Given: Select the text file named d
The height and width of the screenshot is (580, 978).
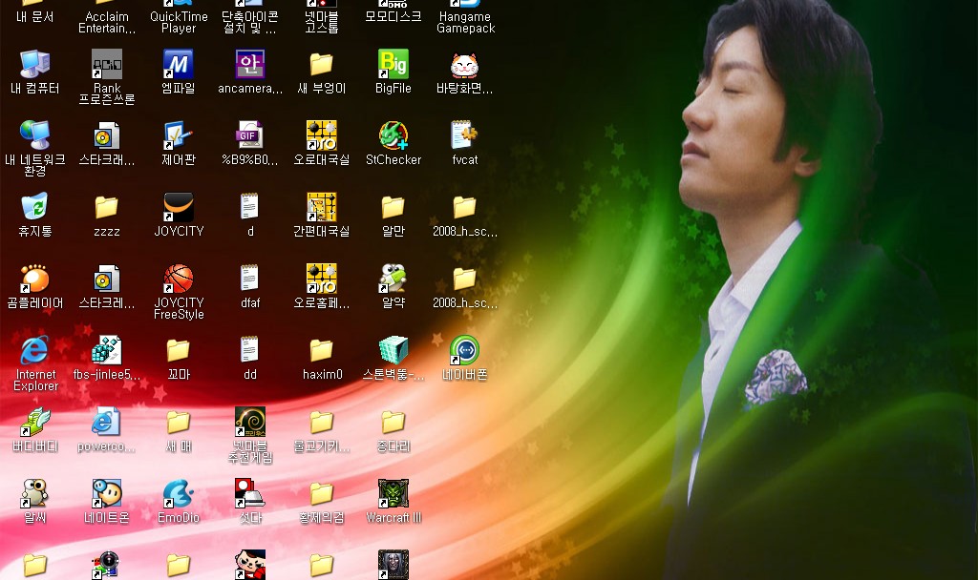Looking at the screenshot, I should click(x=250, y=207).
